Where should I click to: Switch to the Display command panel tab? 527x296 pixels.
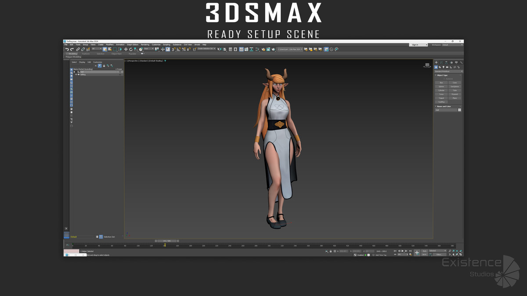(x=456, y=62)
